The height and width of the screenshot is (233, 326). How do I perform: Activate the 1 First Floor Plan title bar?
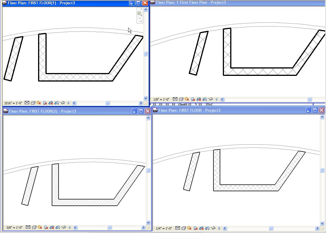(238, 3)
